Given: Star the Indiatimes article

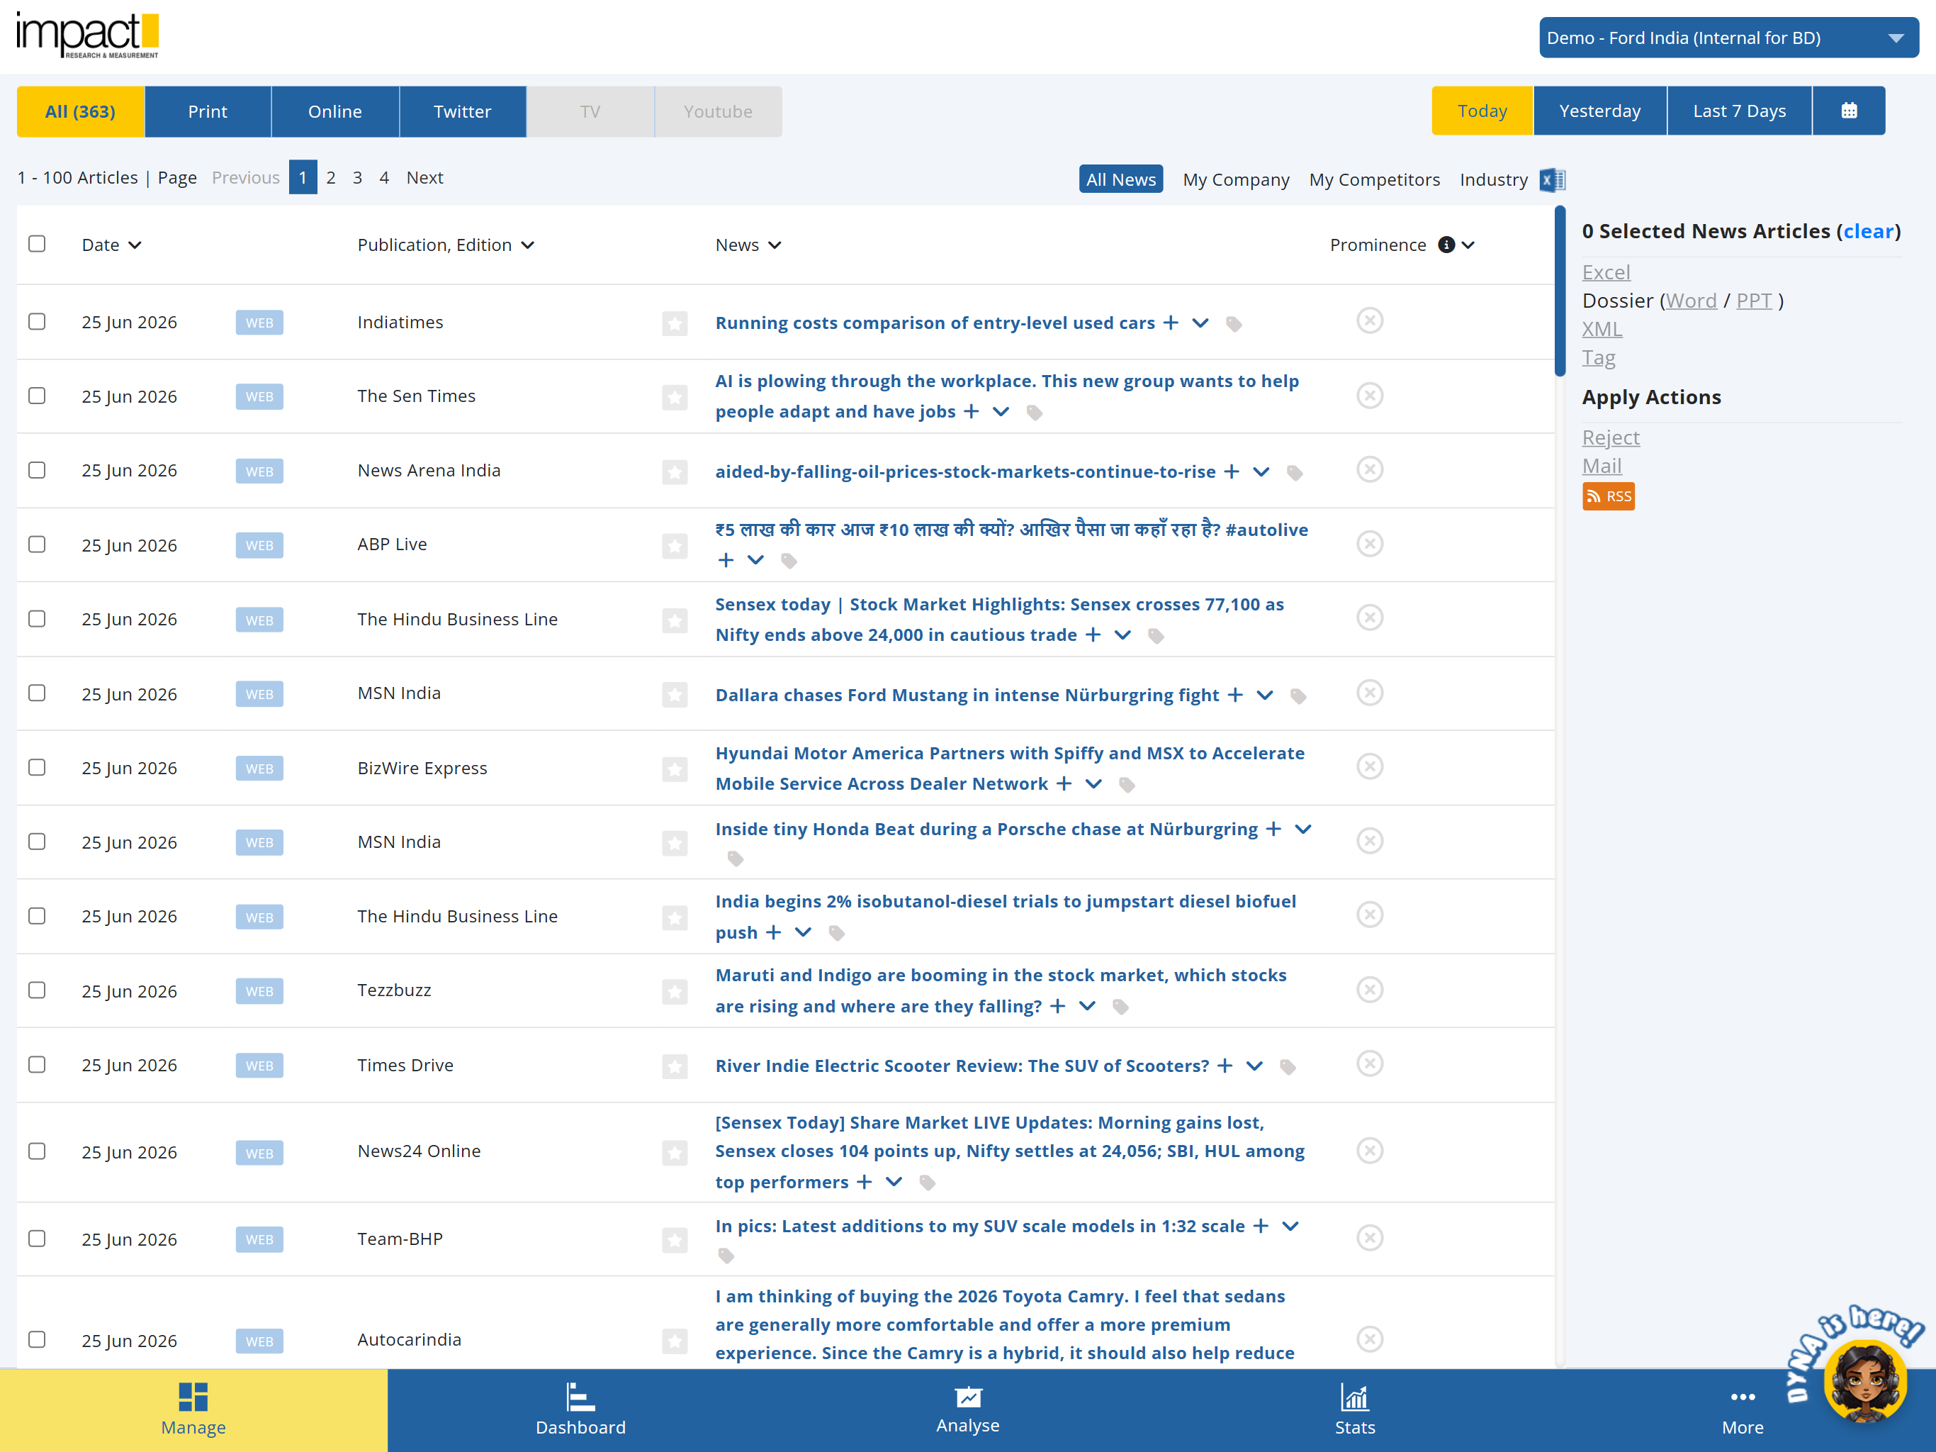Looking at the screenshot, I should [x=674, y=323].
